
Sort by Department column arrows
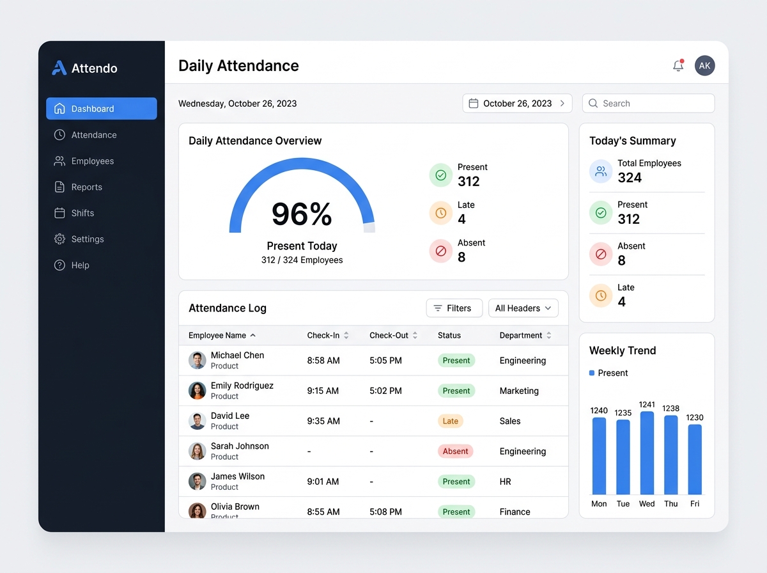[x=549, y=335]
